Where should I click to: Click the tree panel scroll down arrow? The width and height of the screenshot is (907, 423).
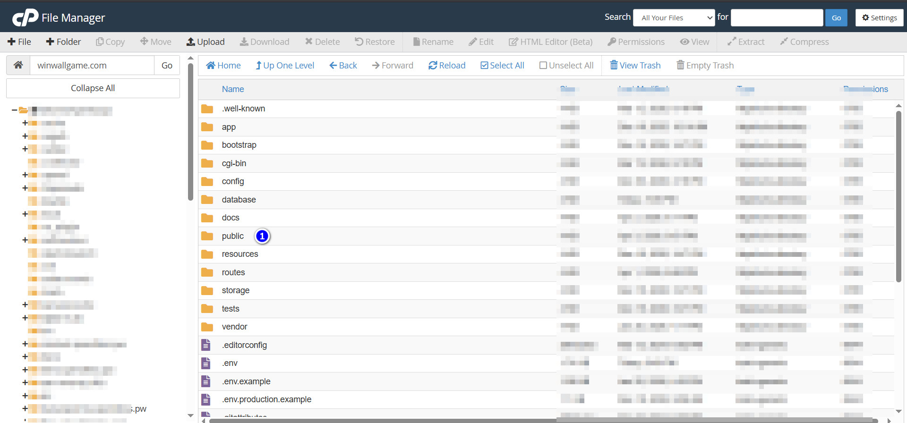click(190, 415)
